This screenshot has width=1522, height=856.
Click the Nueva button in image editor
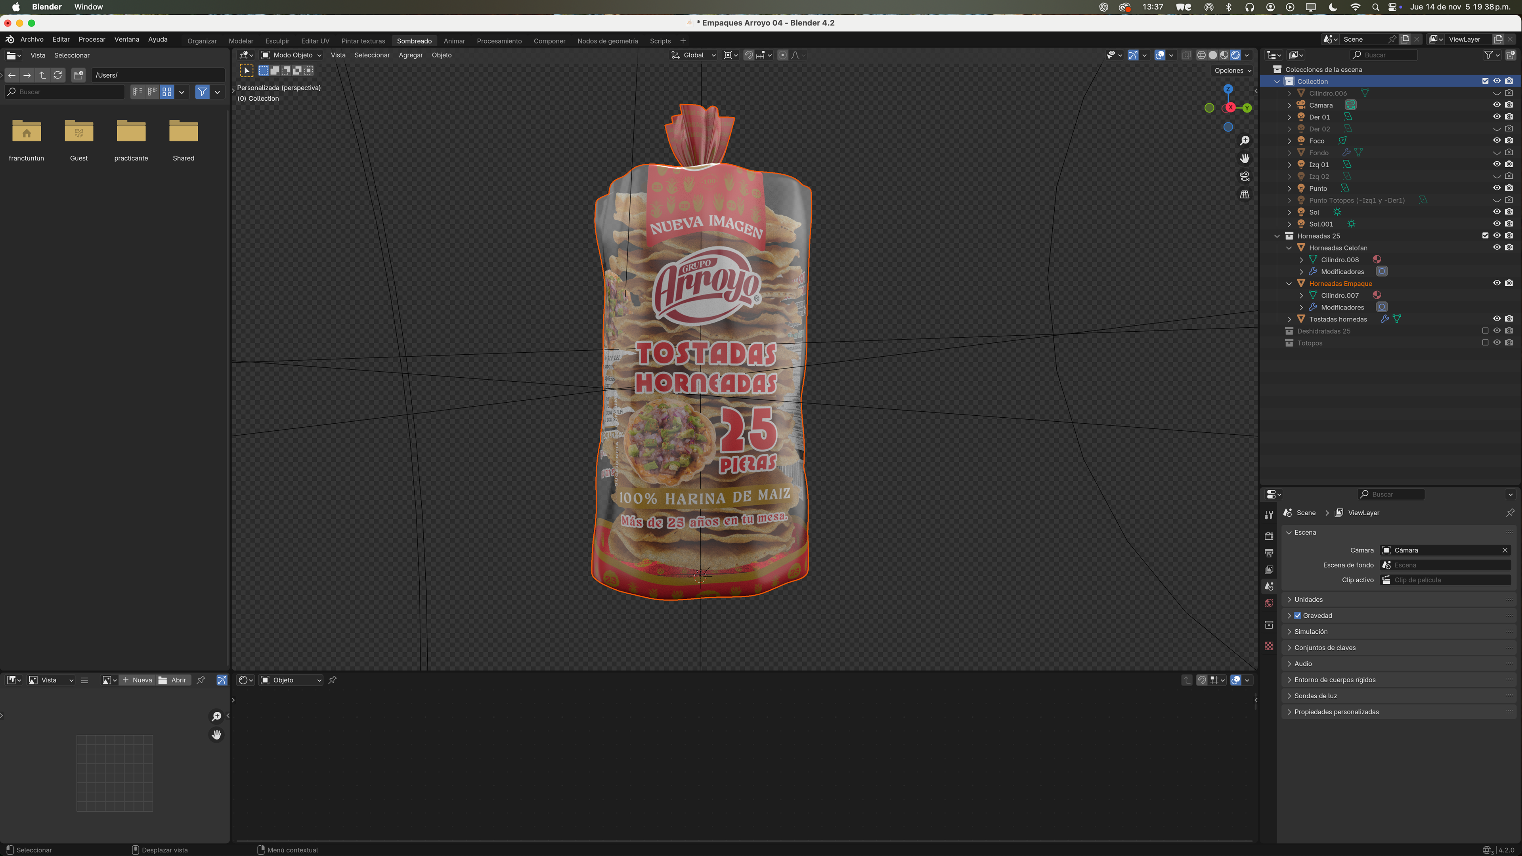click(137, 680)
